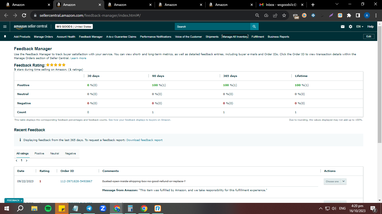Click the Seller Central search input field
The image size is (382, 214).
point(213,26)
